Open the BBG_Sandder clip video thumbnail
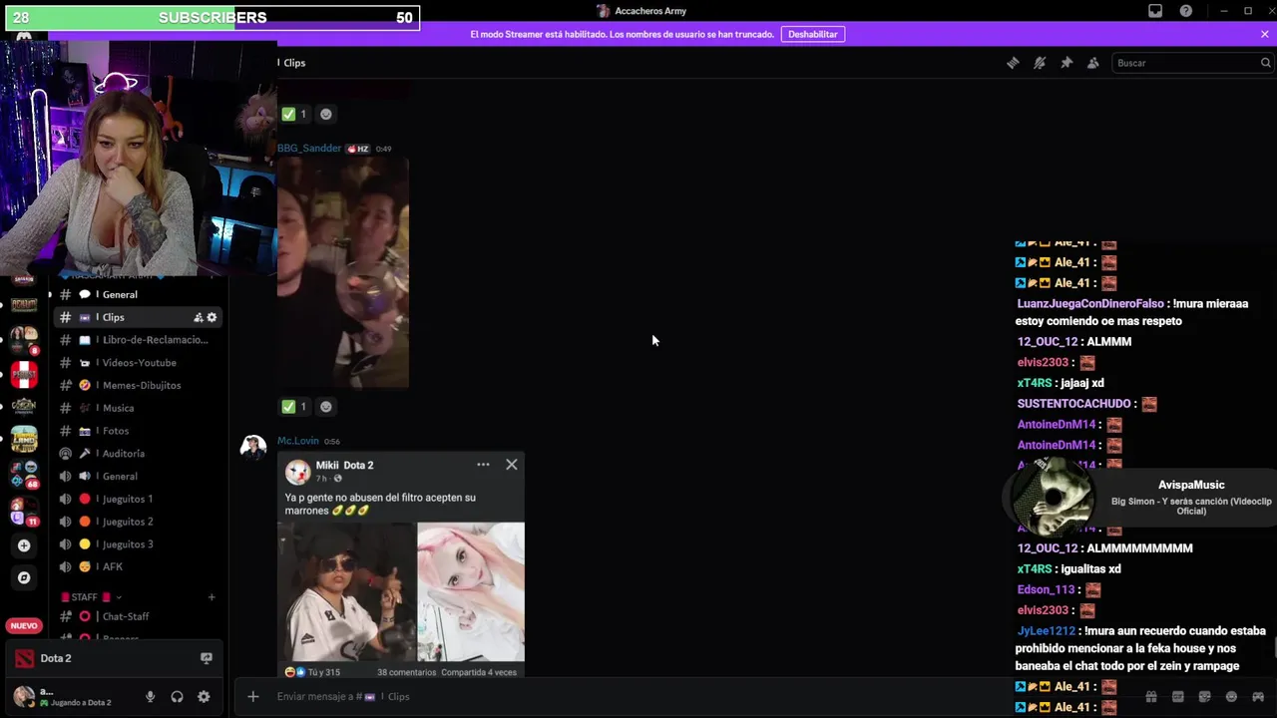The width and height of the screenshot is (1277, 718). tap(343, 272)
